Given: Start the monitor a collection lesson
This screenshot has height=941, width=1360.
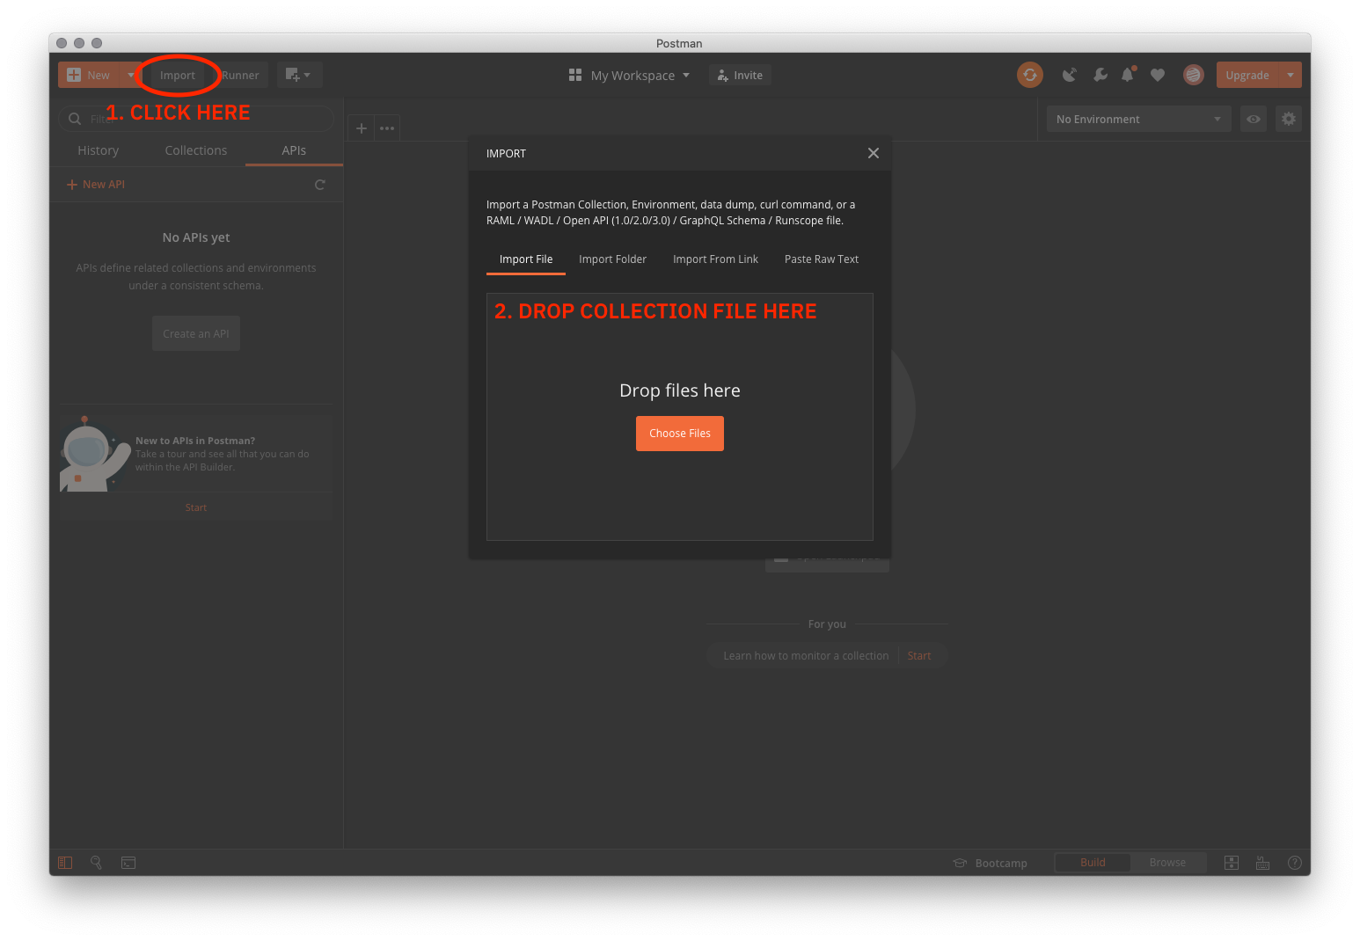Looking at the screenshot, I should 919,656.
